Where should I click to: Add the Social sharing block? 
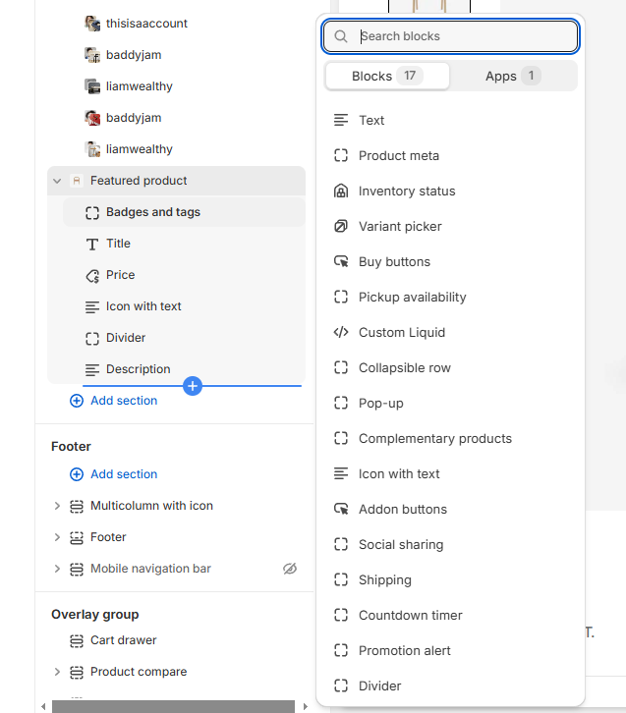click(x=450, y=545)
